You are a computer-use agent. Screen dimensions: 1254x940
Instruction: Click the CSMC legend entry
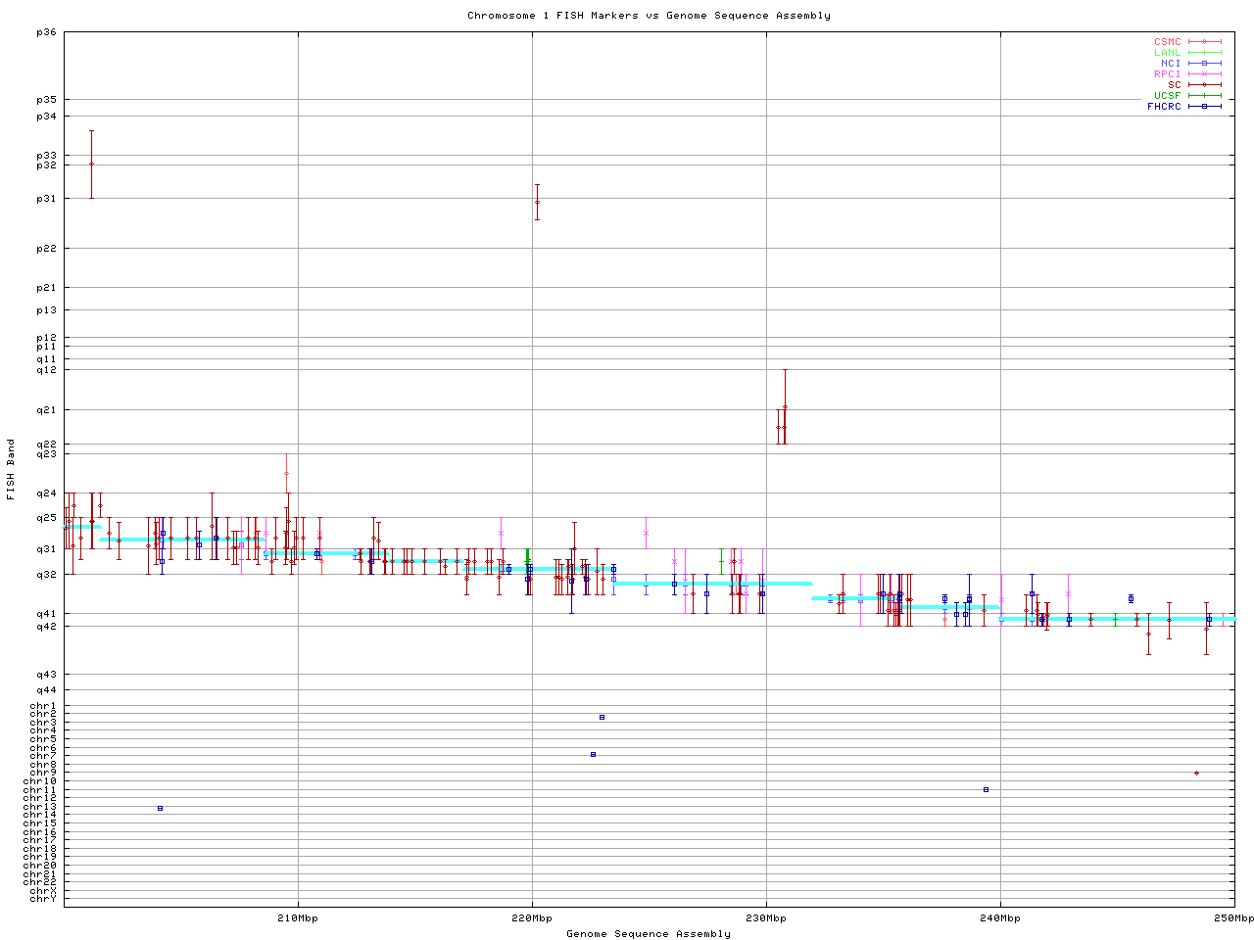(1167, 42)
